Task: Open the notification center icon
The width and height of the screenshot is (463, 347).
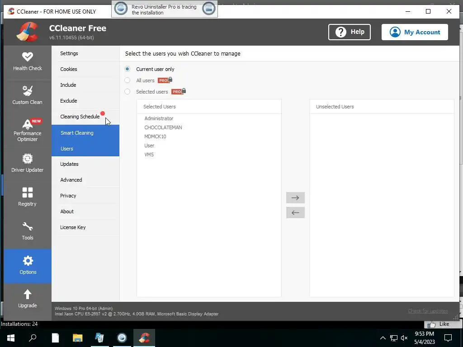Action: pyautogui.click(x=448, y=338)
